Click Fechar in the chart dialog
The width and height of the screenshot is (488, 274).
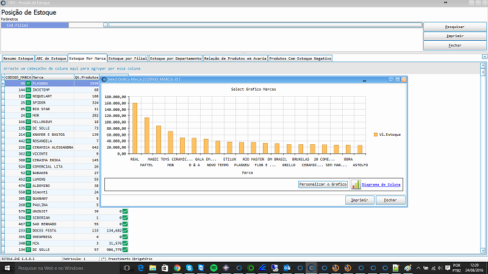tap(390, 200)
